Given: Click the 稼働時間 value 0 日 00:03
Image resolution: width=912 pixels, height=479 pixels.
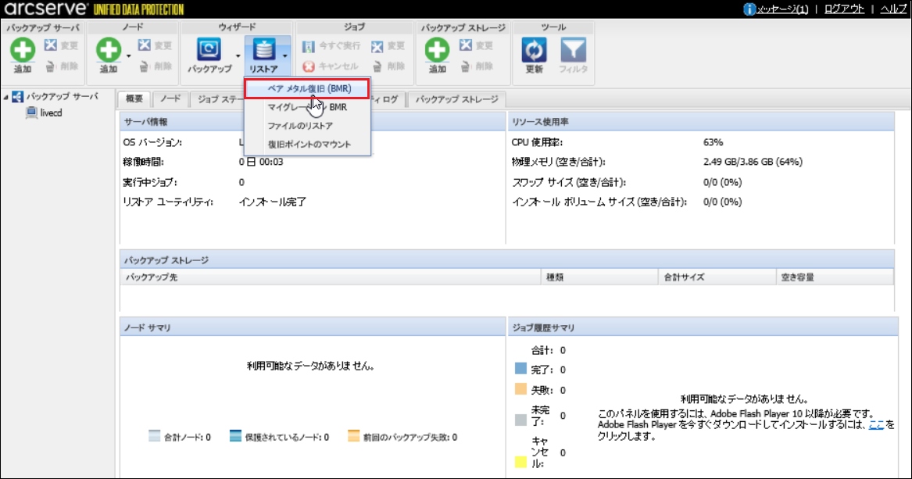Looking at the screenshot, I should [x=260, y=163].
